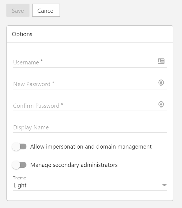182x208 pixels.
Task: Focus the Username input field
Action: click(83, 62)
